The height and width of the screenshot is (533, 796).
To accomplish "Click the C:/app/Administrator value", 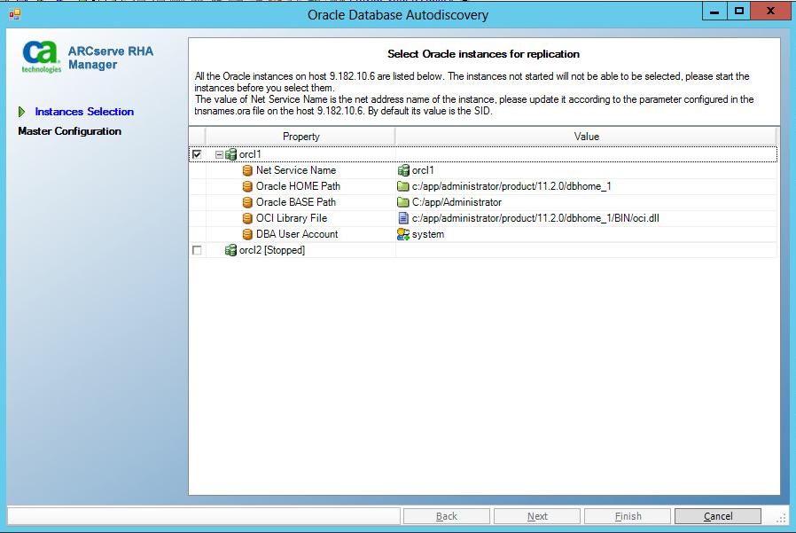I will [457, 202].
